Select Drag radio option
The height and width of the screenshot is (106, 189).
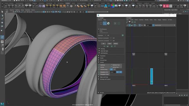tap(99, 31)
